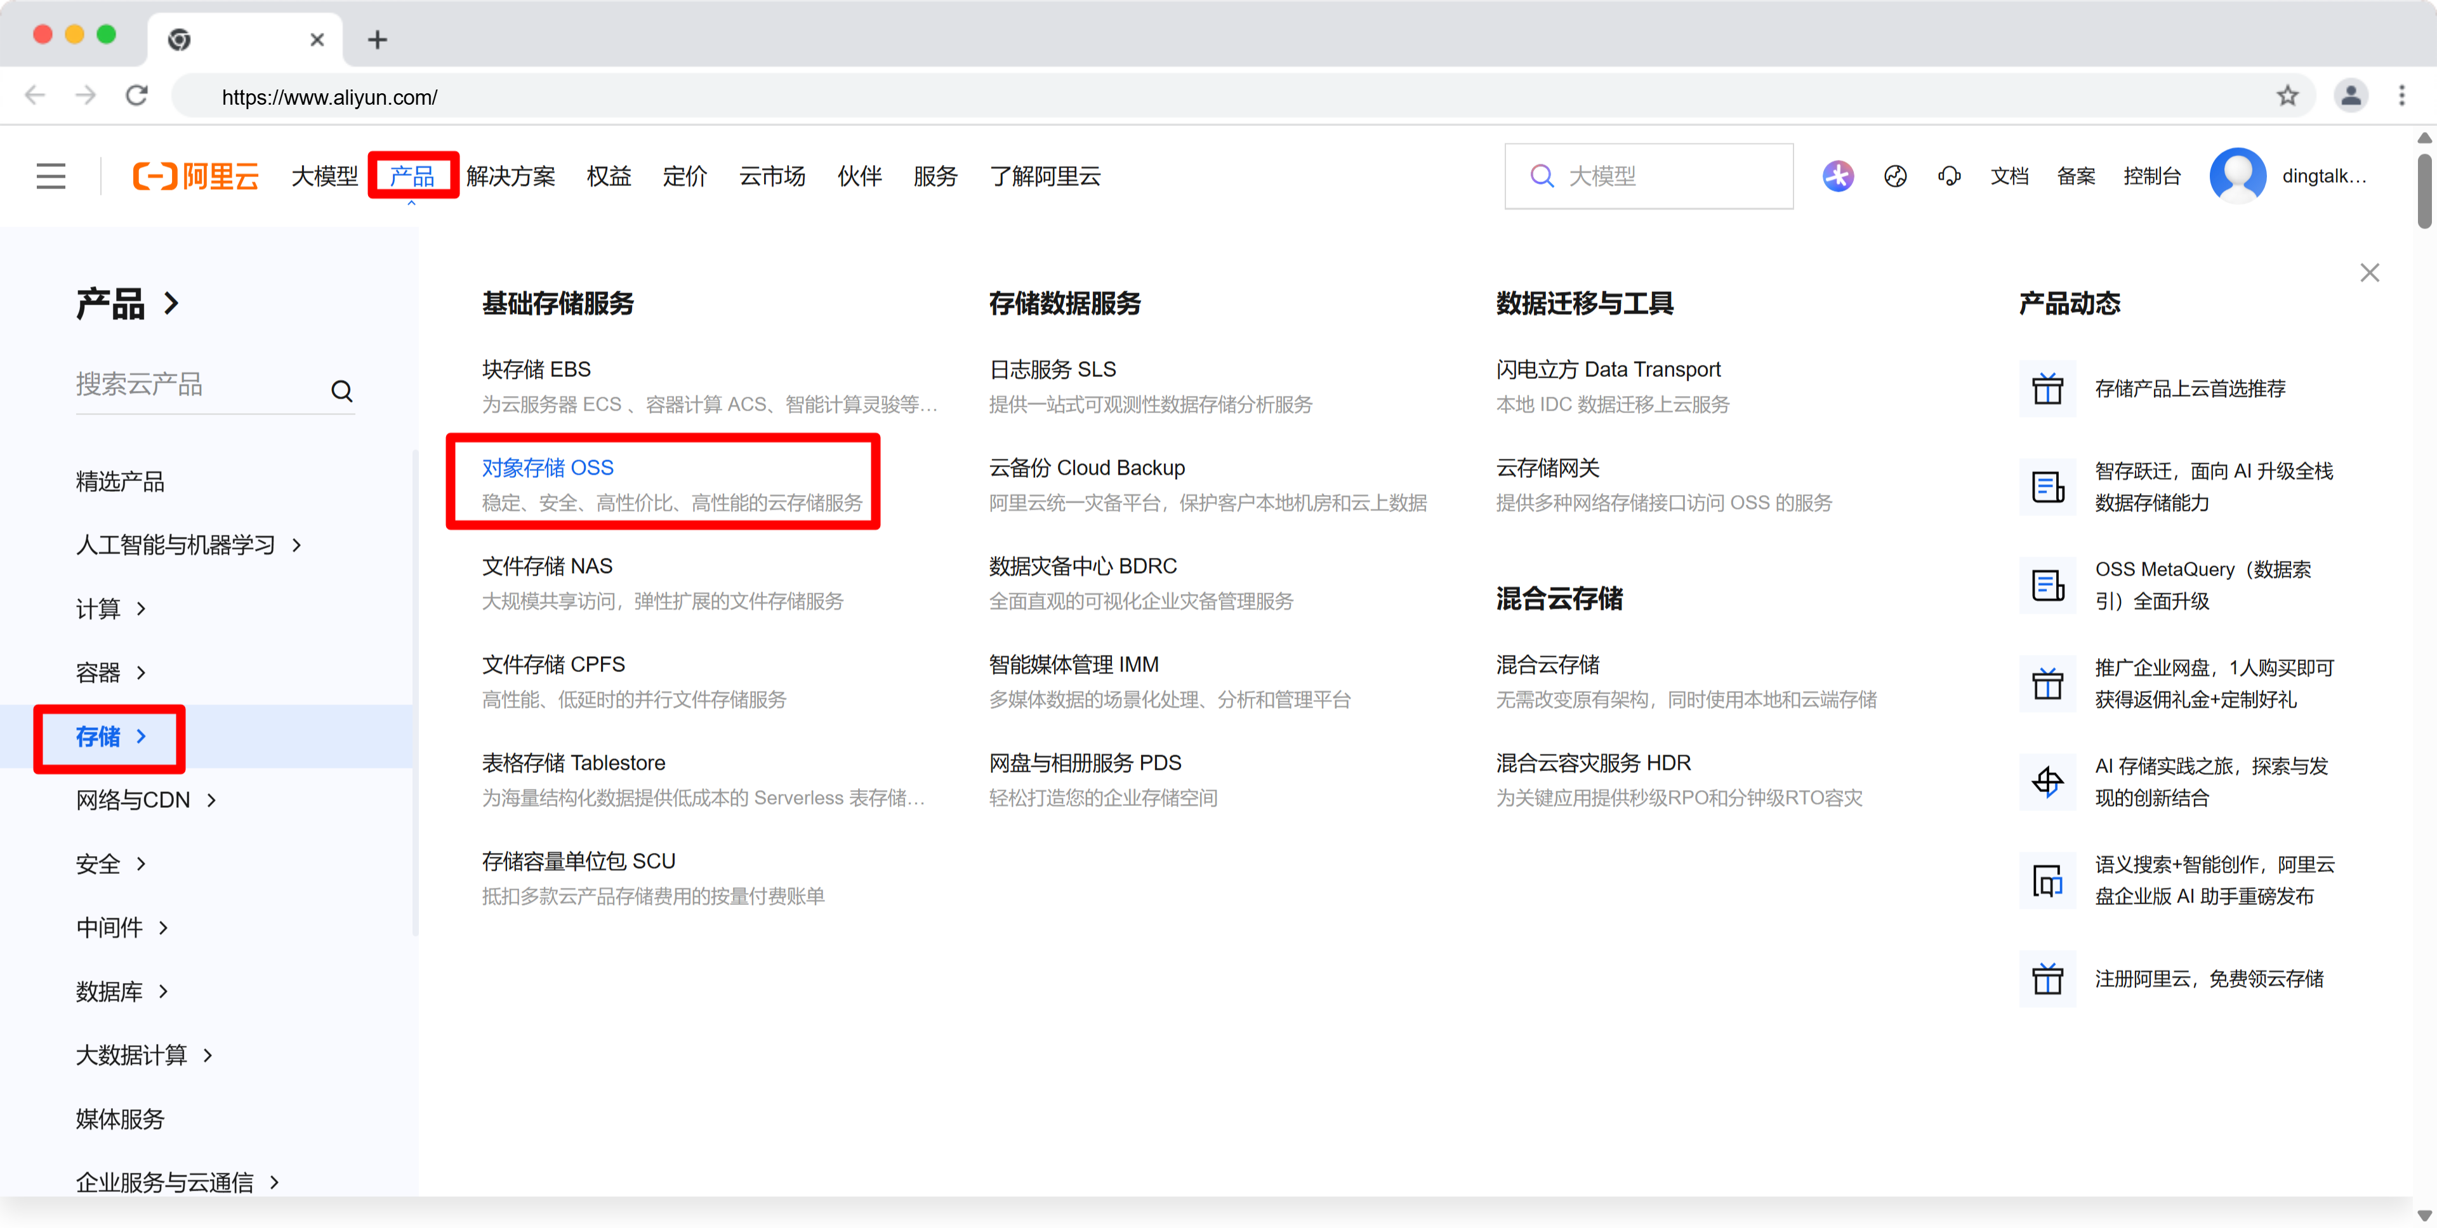Open 文件存储 NAS product link
The width and height of the screenshot is (2437, 1228).
pos(548,565)
